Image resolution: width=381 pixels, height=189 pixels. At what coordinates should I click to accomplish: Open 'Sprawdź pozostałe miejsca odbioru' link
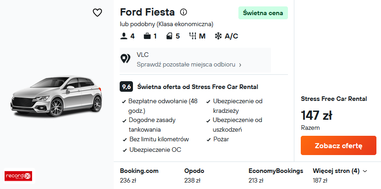tap(189, 65)
